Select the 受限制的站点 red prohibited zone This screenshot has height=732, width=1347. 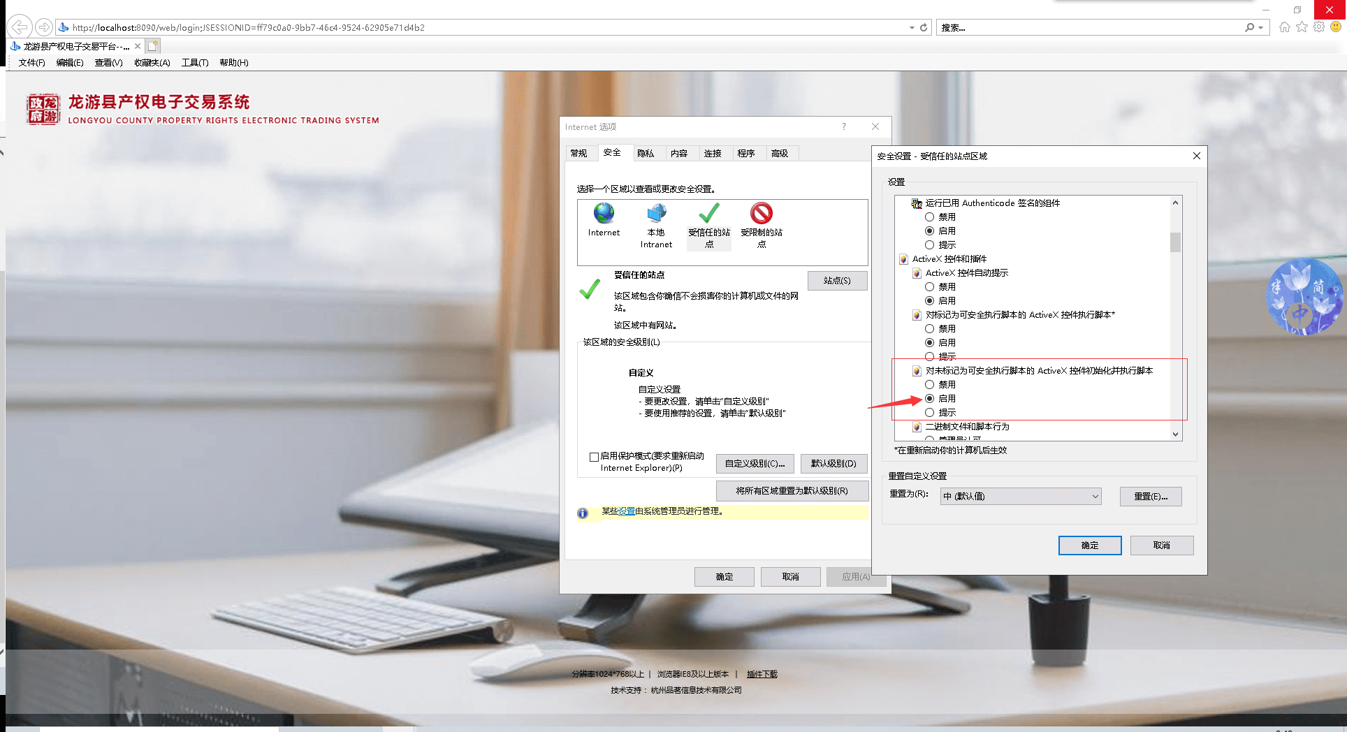tap(762, 214)
